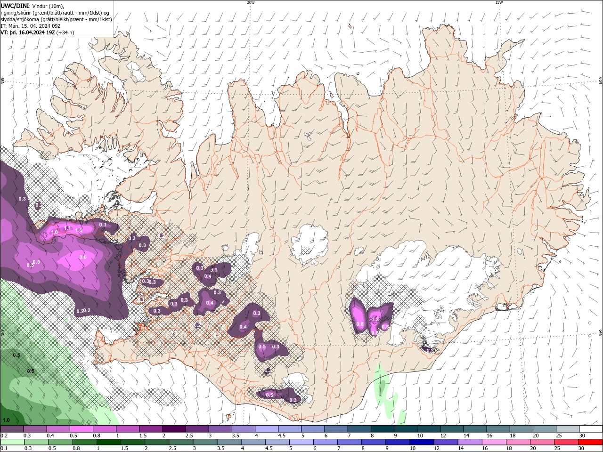Click the 15W longitude label at top

[x=499, y=2]
